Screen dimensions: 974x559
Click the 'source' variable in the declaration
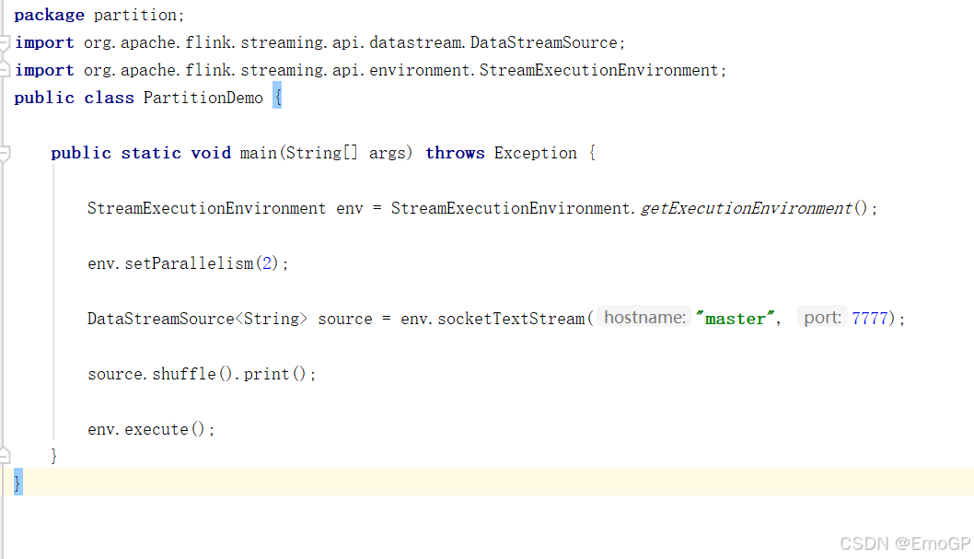tap(344, 319)
